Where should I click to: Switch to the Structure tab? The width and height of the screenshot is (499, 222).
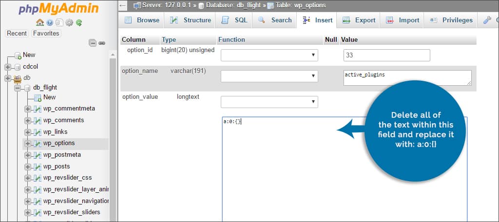coord(190,20)
